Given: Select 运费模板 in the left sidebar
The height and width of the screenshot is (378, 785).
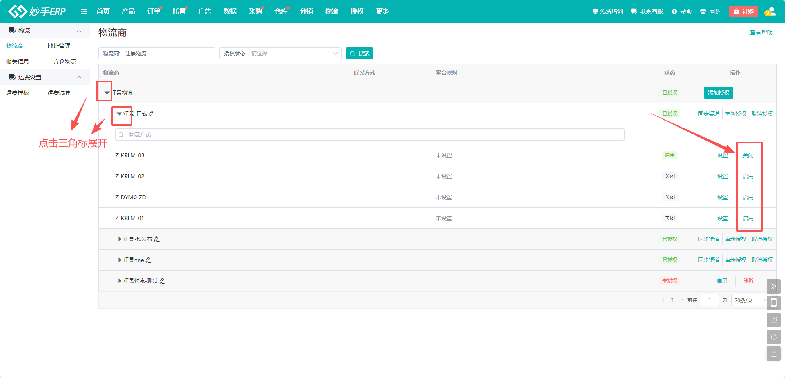Looking at the screenshot, I should [18, 93].
